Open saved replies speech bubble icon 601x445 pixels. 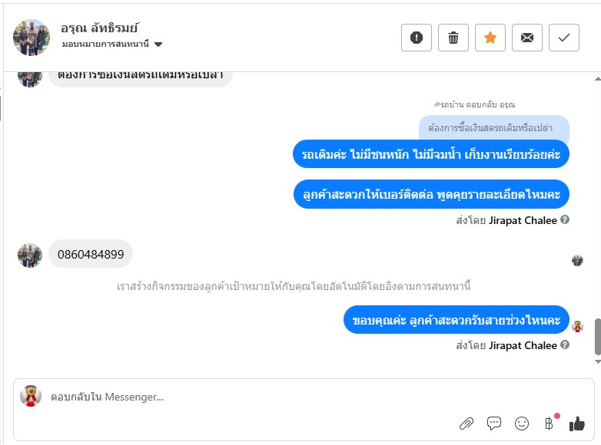point(494,424)
